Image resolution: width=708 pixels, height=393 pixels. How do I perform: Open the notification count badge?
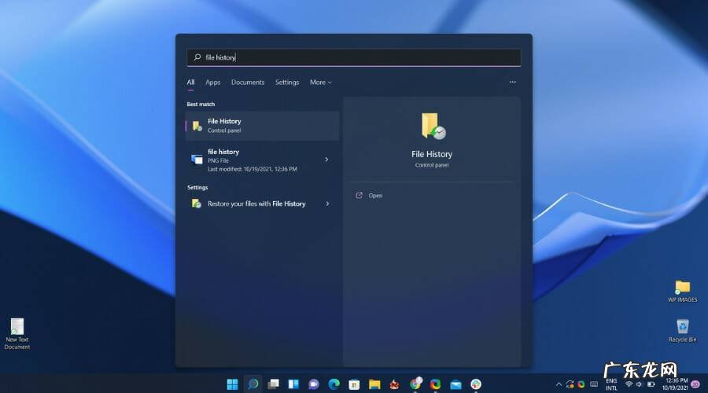coord(696,384)
